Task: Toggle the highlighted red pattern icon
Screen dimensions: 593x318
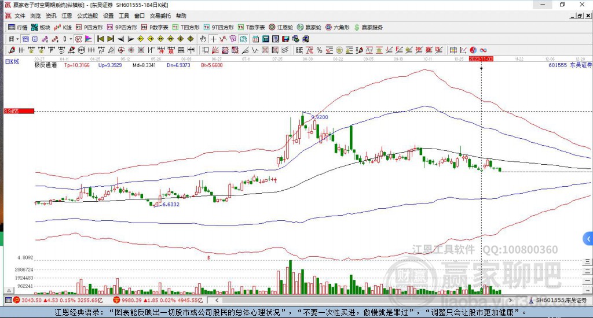Action: [78, 39]
